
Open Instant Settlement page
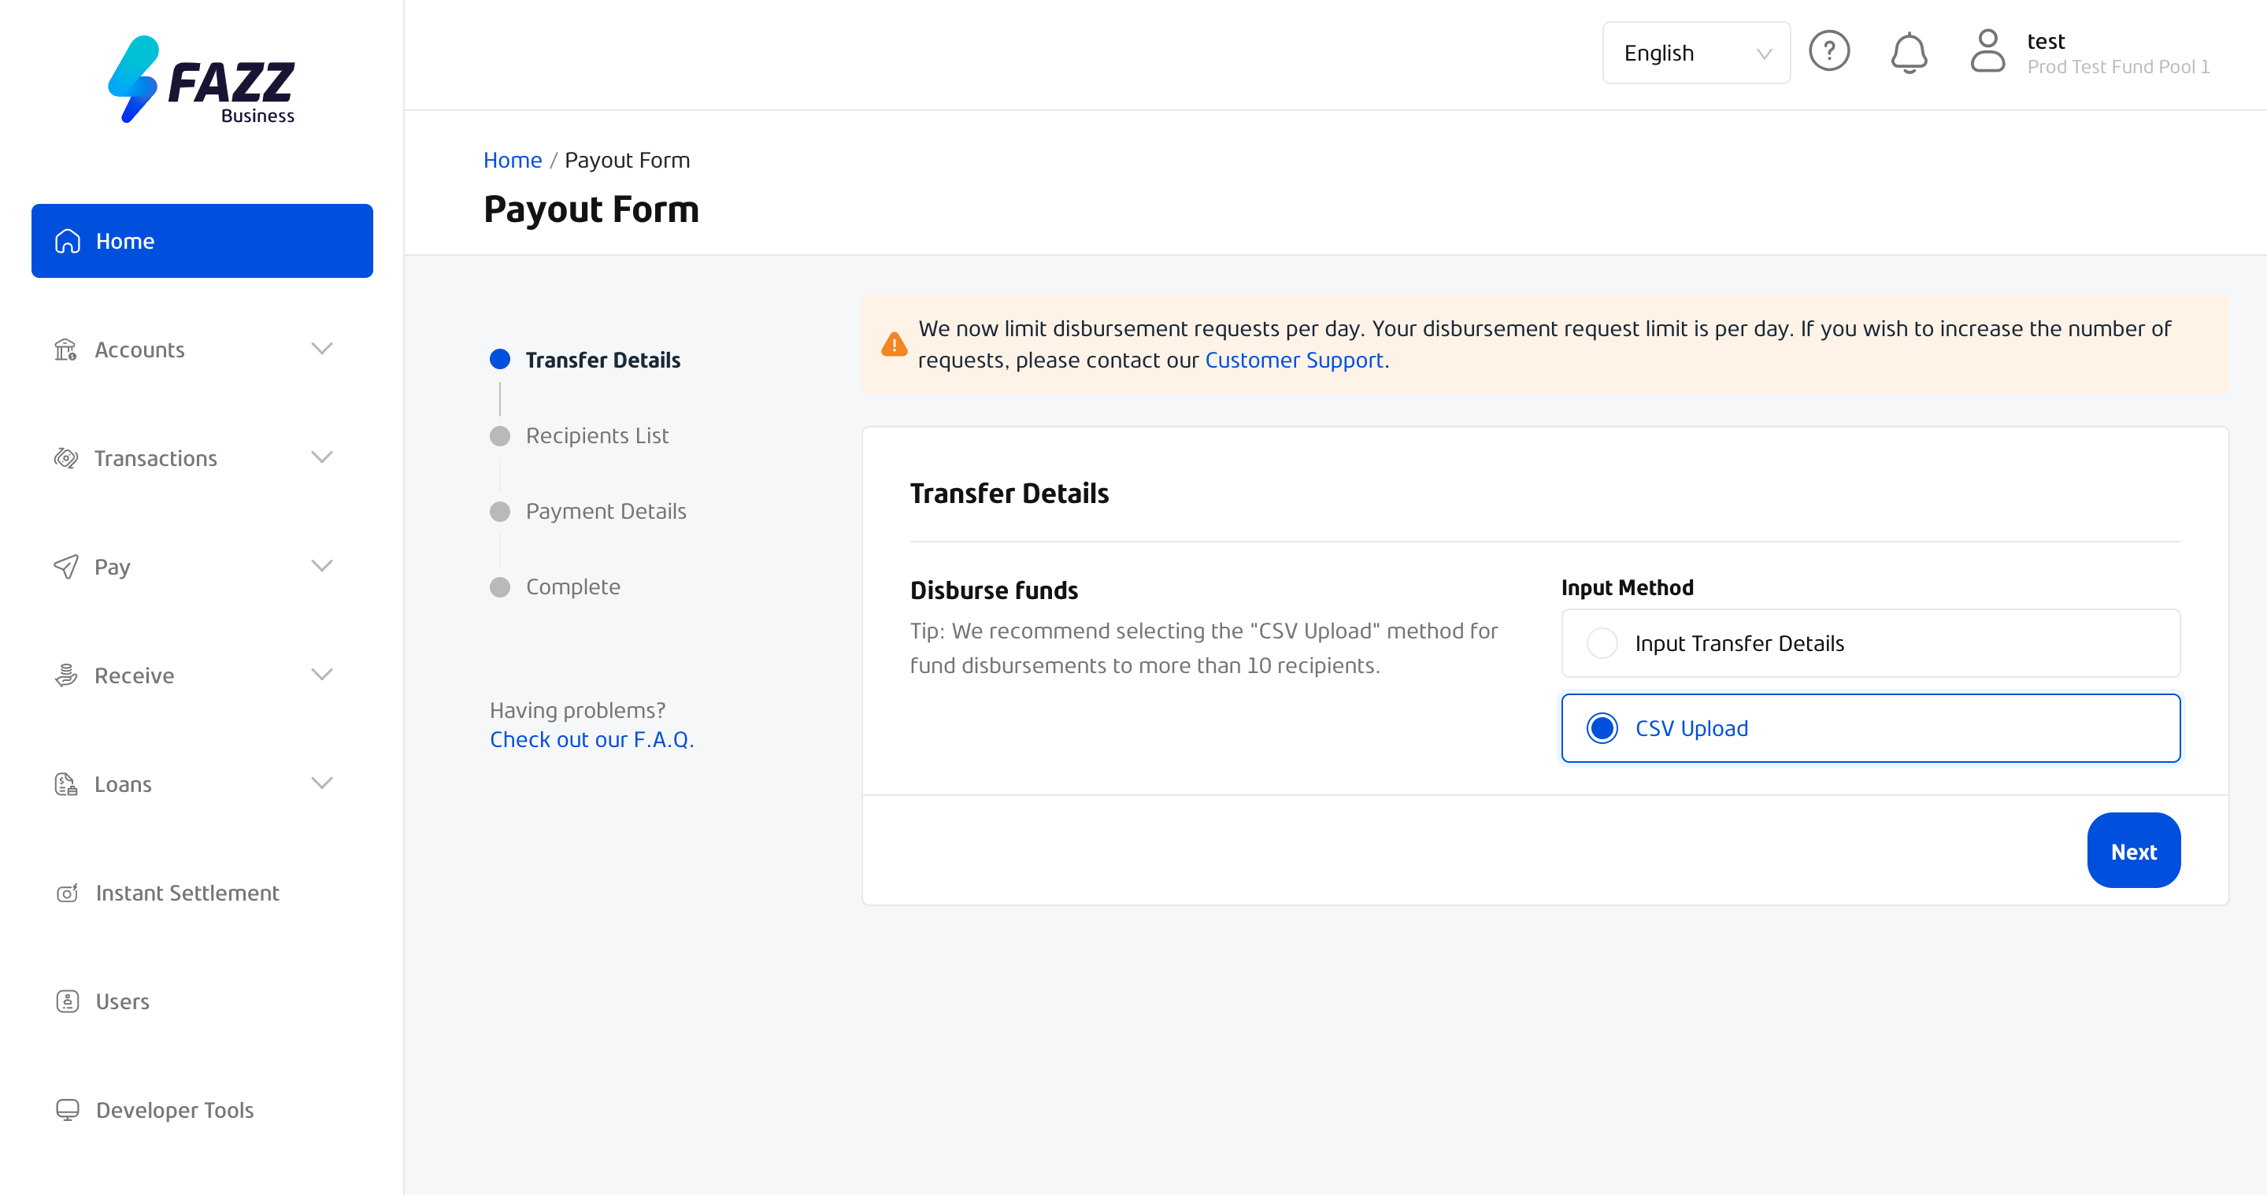202,892
